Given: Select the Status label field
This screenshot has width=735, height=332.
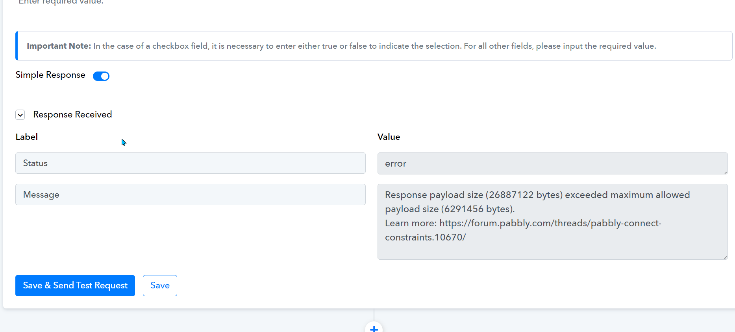Looking at the screenshot, I should (x=191, y=163).
